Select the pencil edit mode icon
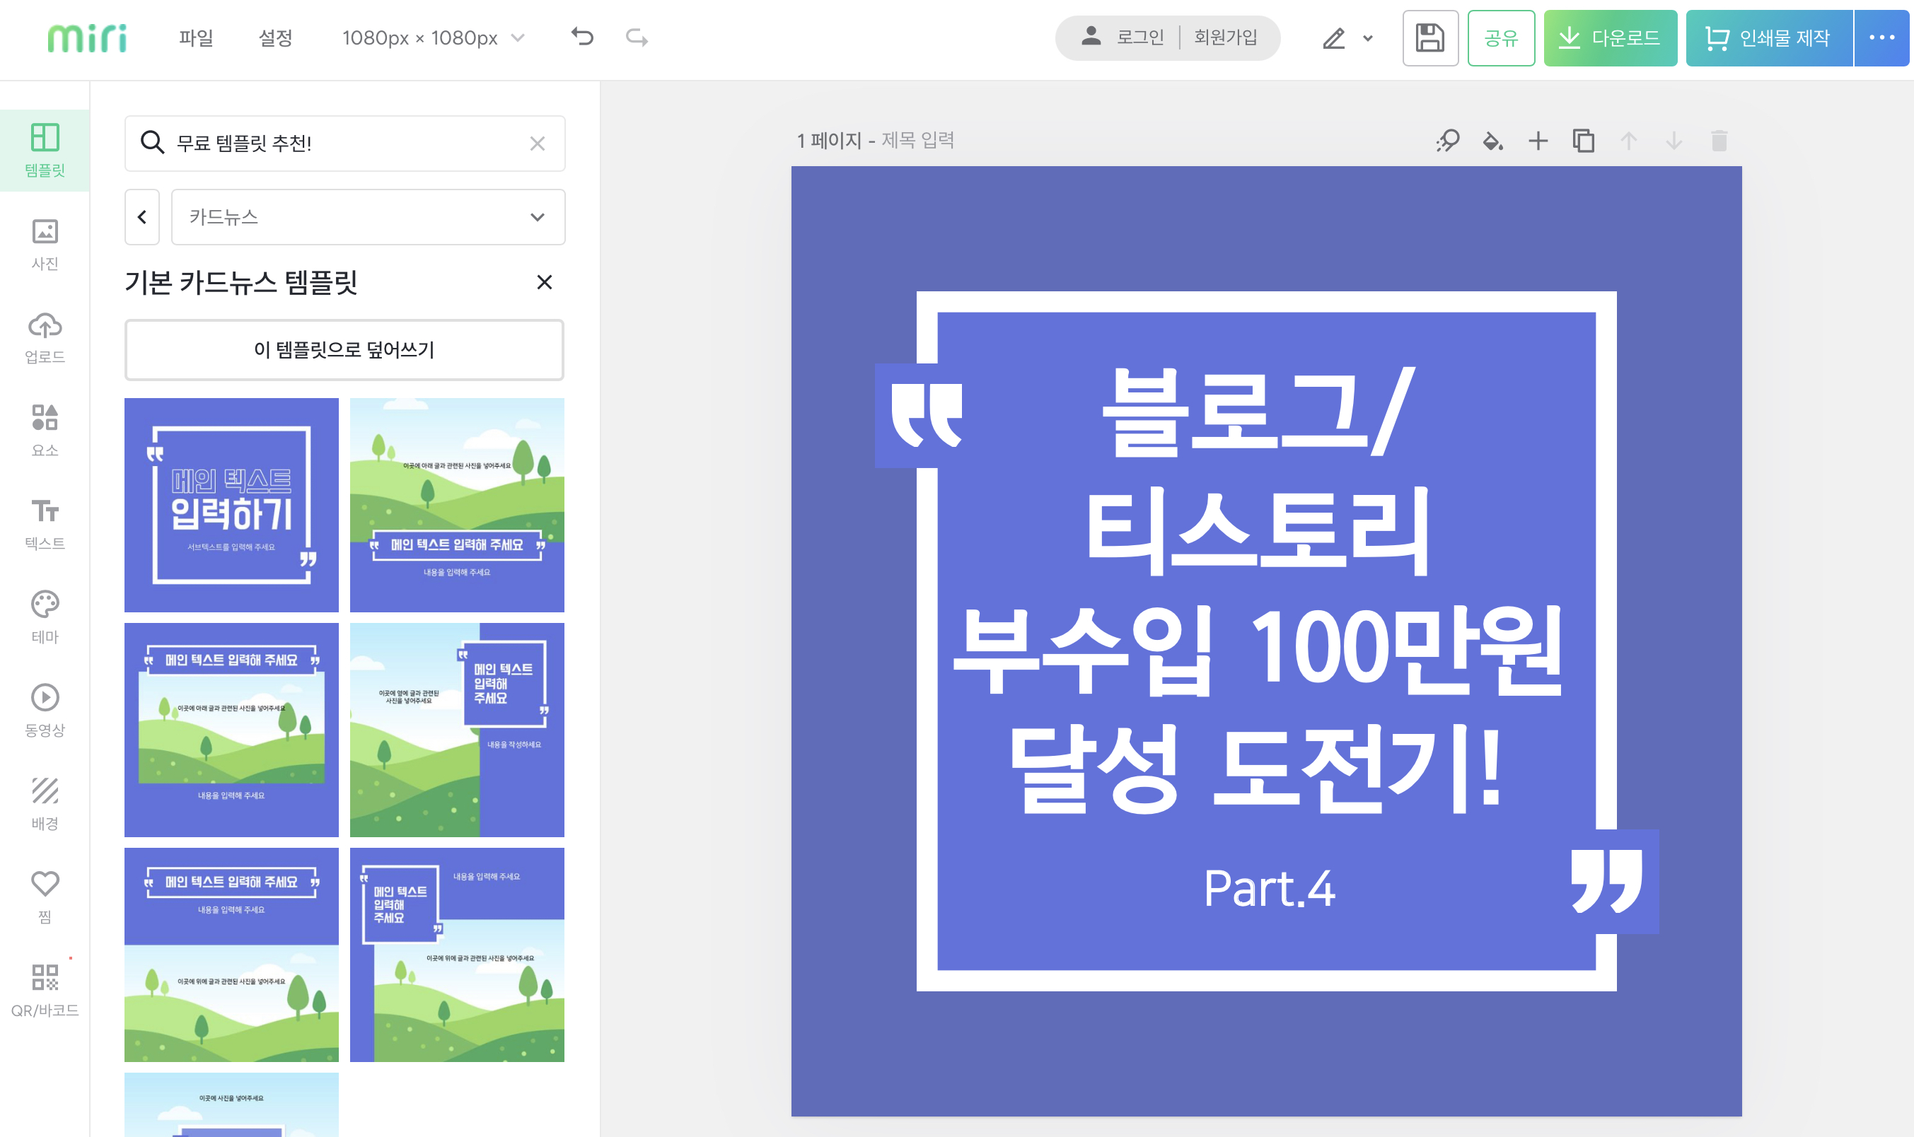The image size is (1914, 1137). (x=1334, y=37)
